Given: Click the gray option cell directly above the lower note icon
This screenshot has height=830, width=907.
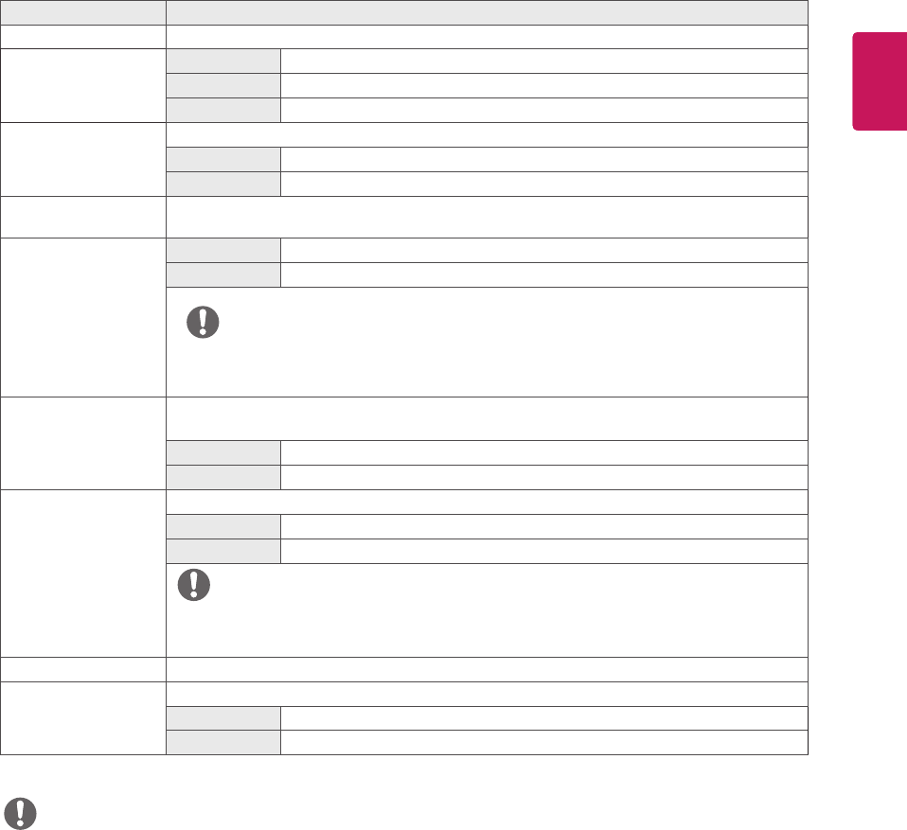Looking at the screenshot, I should point(223,551).
